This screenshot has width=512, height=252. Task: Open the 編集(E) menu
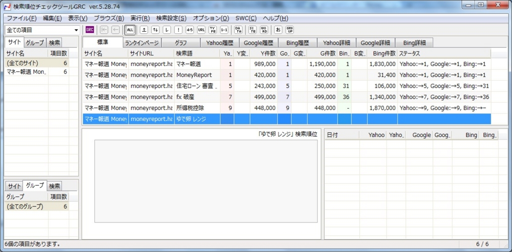[52, 18]
